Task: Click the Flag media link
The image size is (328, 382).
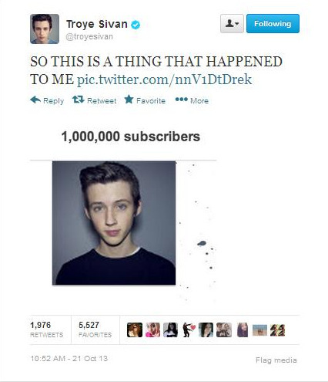Action: (276, 360)
